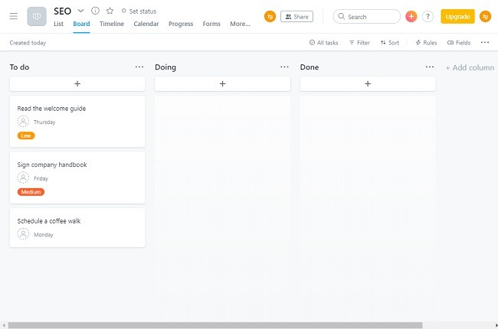Click the Upgrade button

point(457,17)
